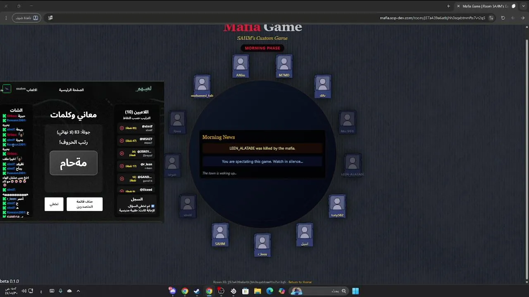Click the SAHM's Custom Game subtitle
529x297 pixels.
tap(262, 38)
